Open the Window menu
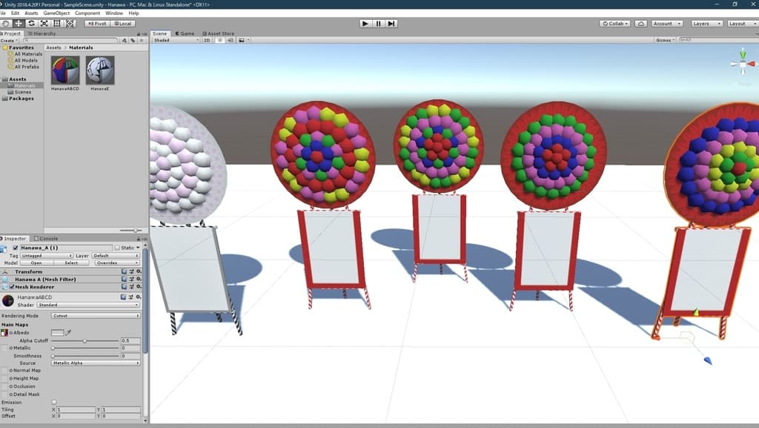 (114, 13)
